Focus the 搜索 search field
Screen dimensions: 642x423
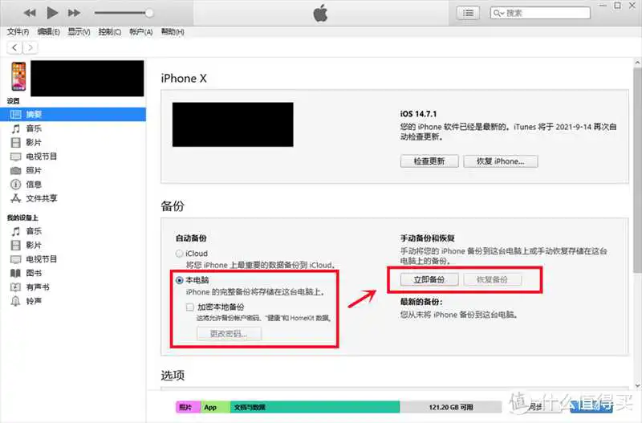(x=540, y=13)
